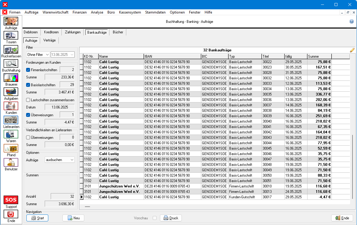This screenshot has height=225, width=357.
Task: Click the pencil edit icon above table
Action: (352, 50)
